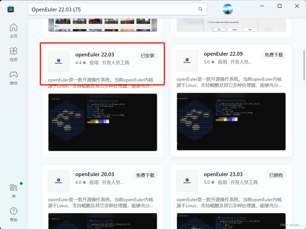The height and width of the screenshot is (229, 306).
Task: Go to Home (主页) in sidebar
Action: (x=14, y=31)
